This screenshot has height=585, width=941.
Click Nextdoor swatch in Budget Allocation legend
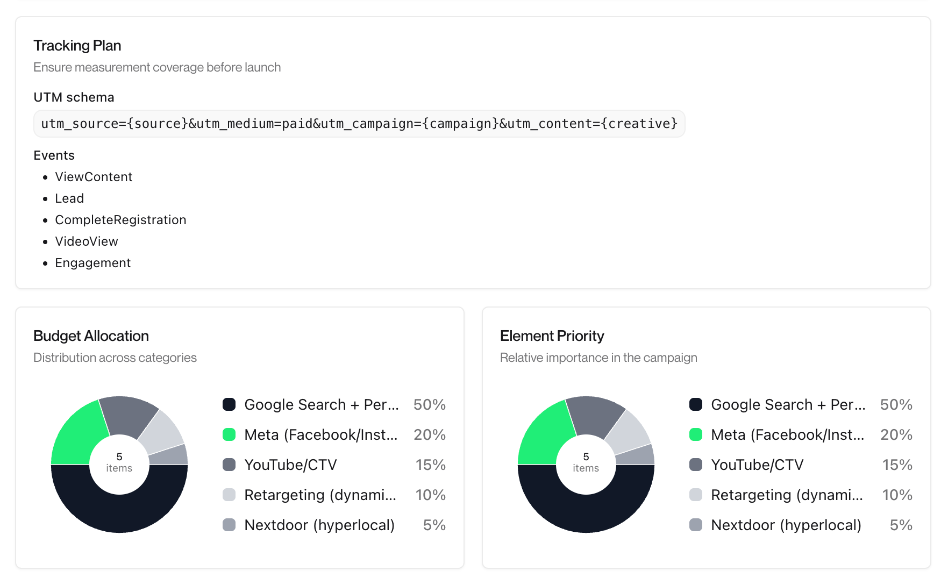click(x=229, y=525)
